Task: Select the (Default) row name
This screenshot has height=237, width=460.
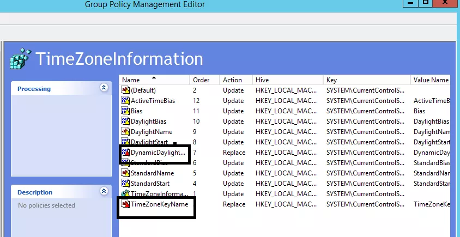Action: tap(143, 90)
